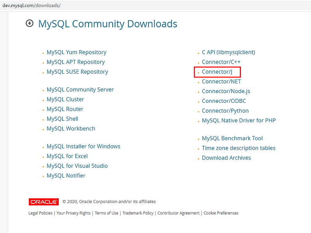Click MySQL Installer for Windows

83,146
